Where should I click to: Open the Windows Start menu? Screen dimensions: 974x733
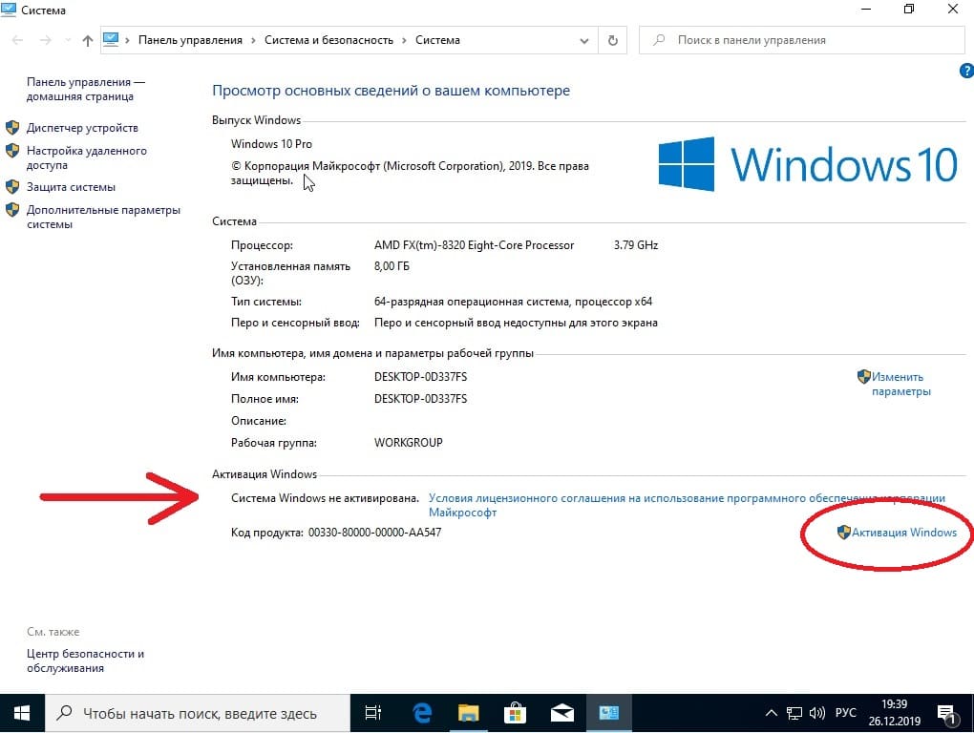(x=22, y=713)
